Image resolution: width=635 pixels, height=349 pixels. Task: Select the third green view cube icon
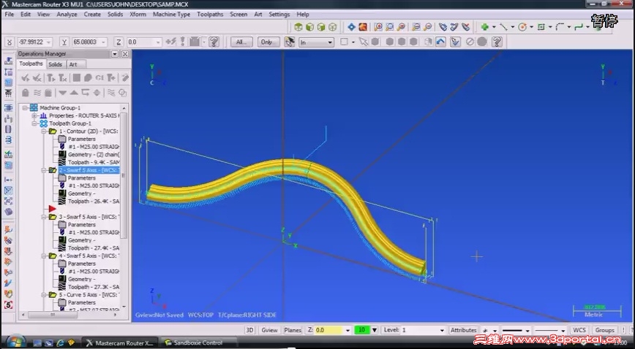click(321, 27)
